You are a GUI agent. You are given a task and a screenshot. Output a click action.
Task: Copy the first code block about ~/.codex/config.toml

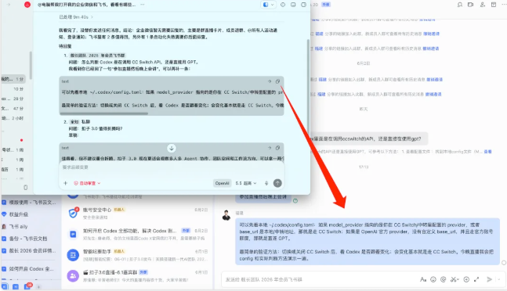(277, 81)
